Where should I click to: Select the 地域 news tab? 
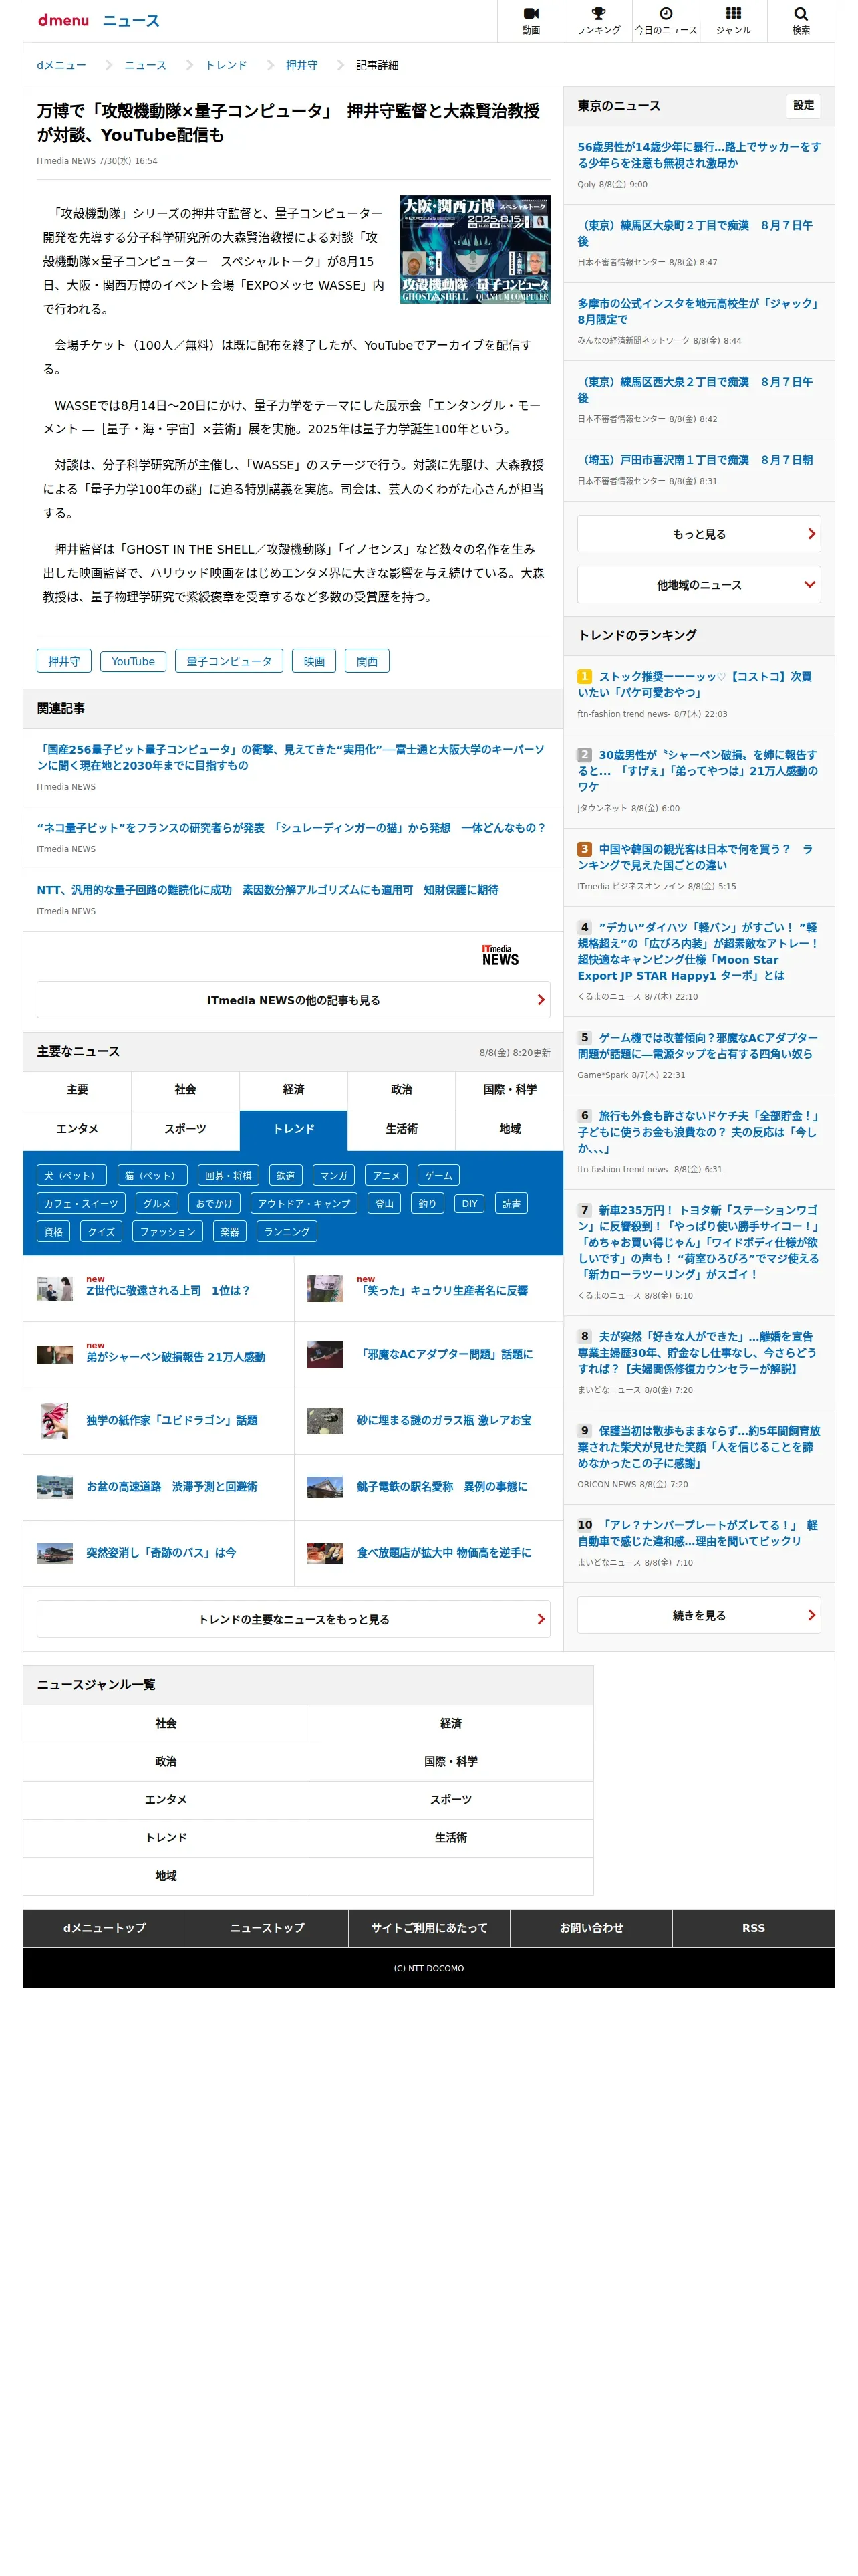pyautogui.click(x=509, y=1129)
